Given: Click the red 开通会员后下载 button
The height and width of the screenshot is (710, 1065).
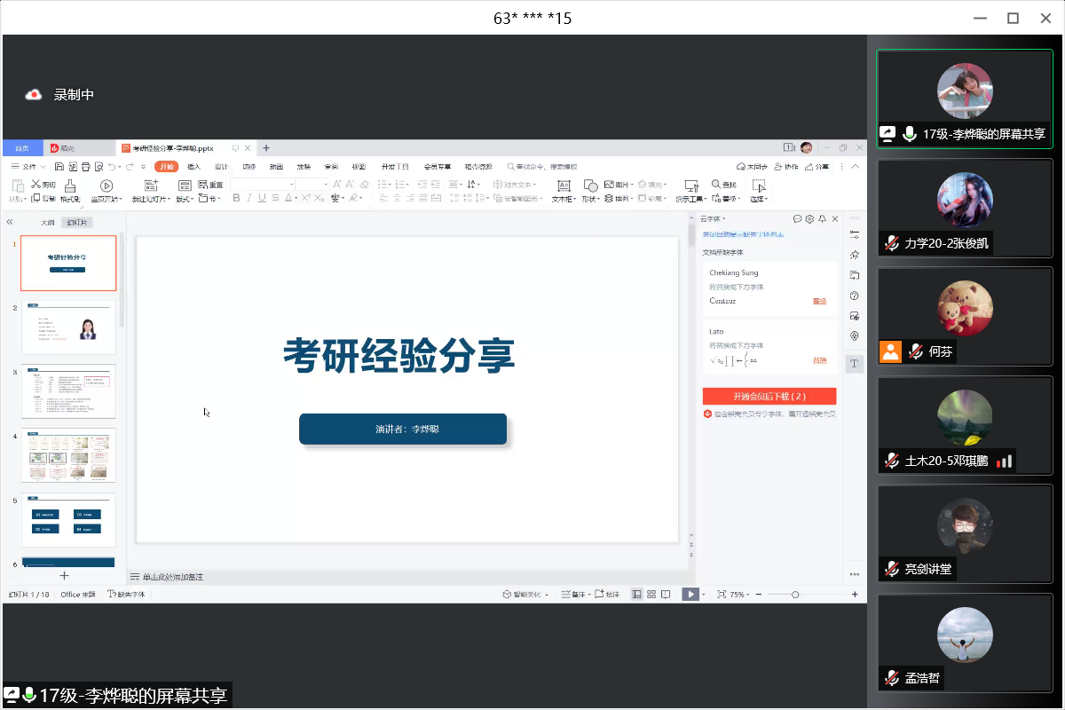Looking at the screenshot, I should pos(769,396).
